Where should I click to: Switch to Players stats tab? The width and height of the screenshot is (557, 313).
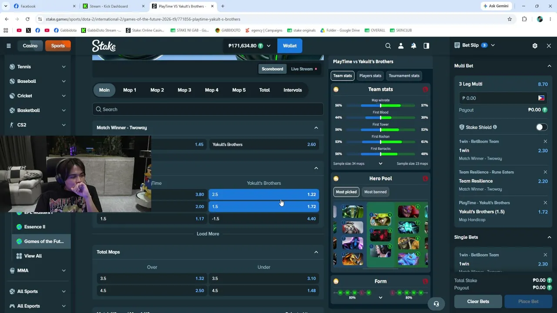click(370, 76)
